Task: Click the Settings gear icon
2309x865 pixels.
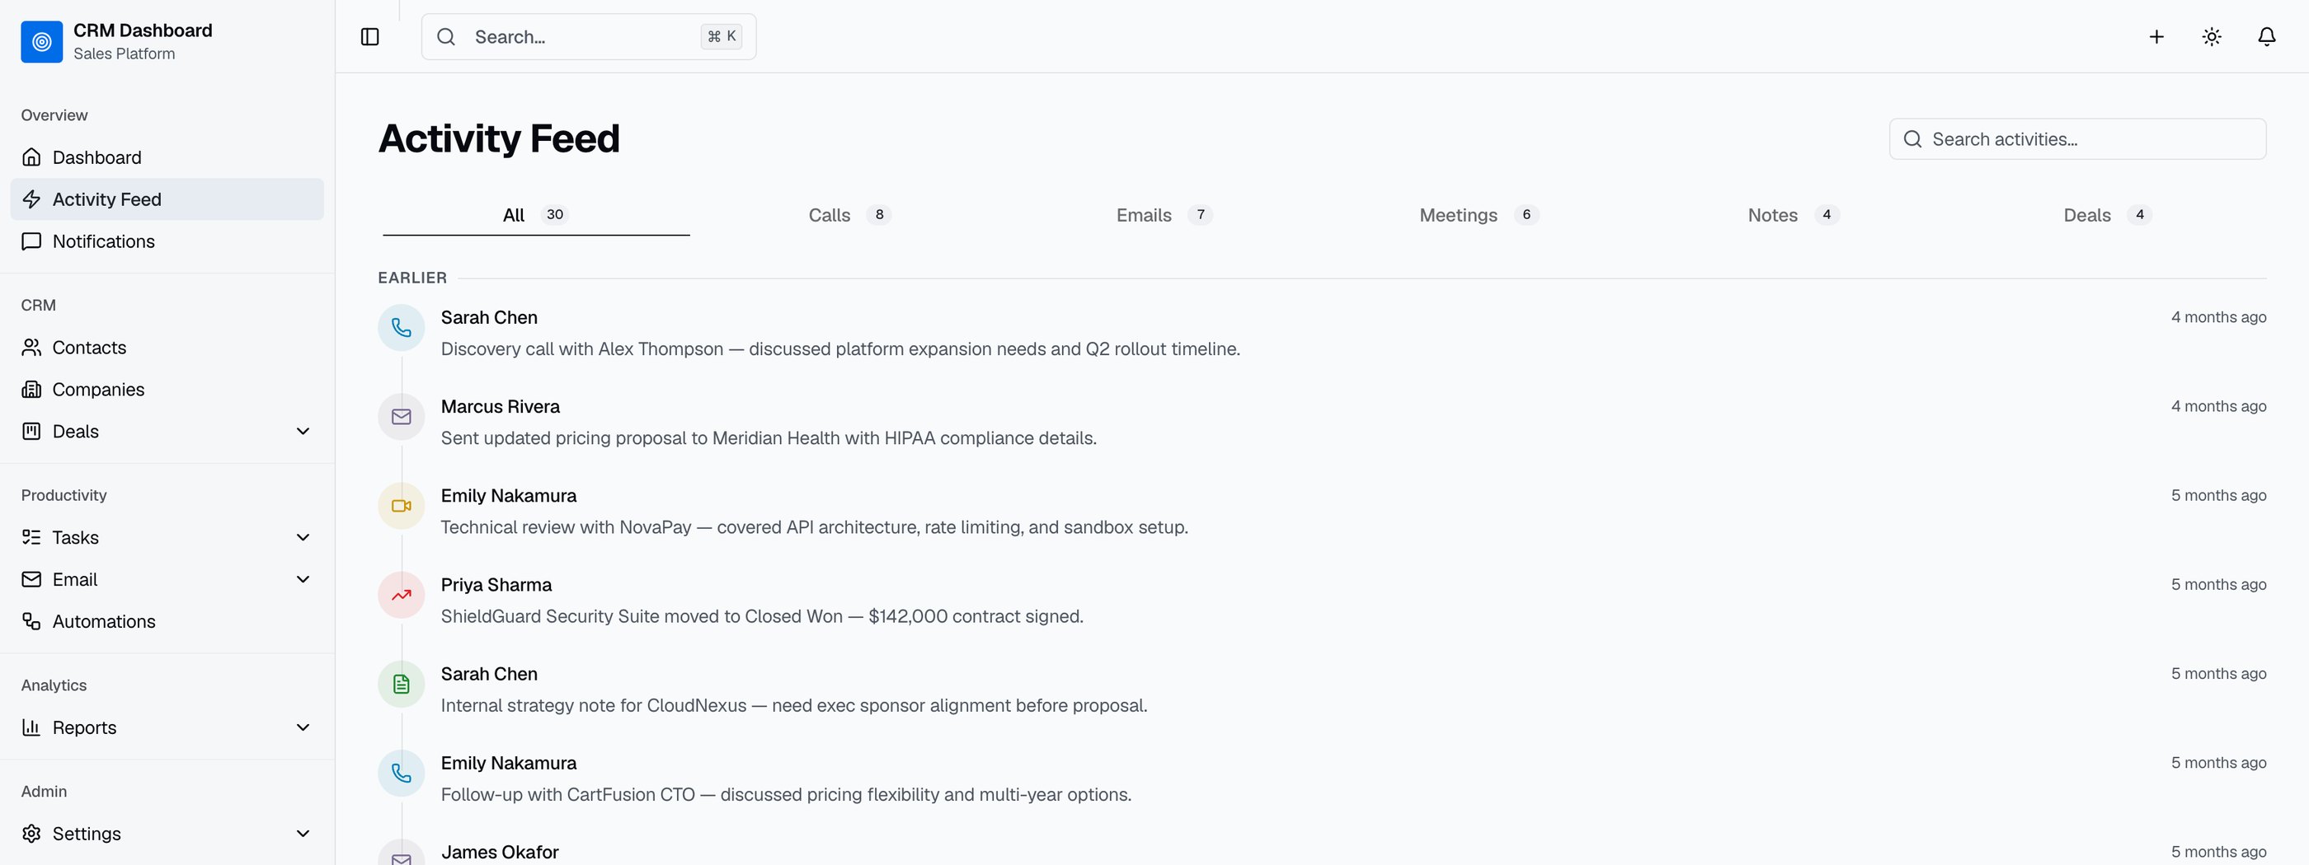Action: 31,834
